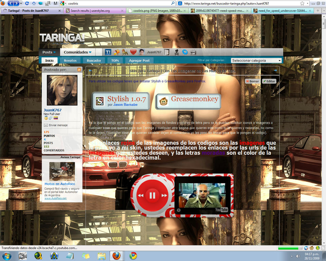Image resolution: width=326 pixels, height=261 pixels.
Task: Open Google Chrome from taskbar
Action: 133,256
